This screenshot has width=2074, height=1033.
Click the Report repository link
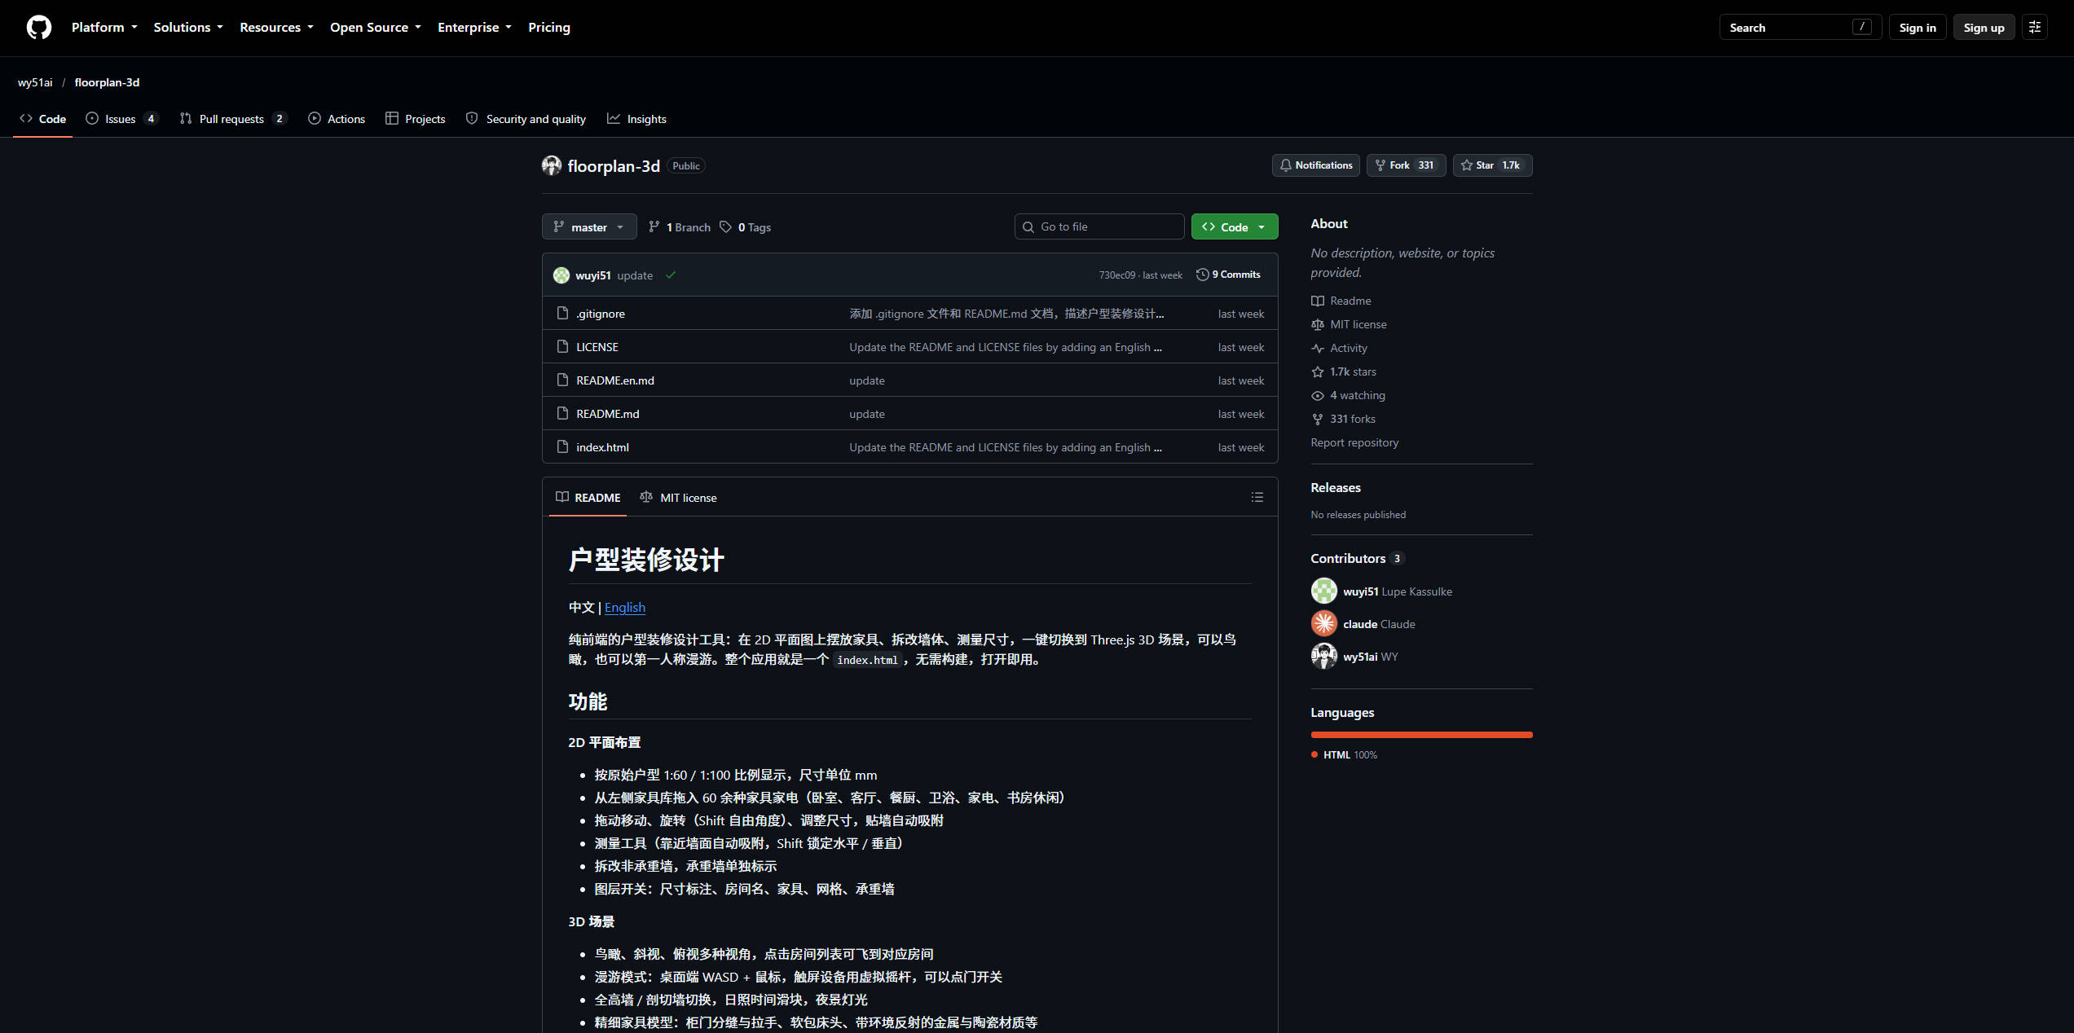(x=1354, y=442)
